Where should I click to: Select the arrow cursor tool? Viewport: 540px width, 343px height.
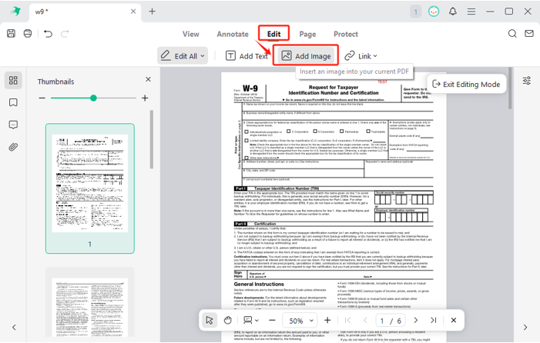[x=210, y=321]
